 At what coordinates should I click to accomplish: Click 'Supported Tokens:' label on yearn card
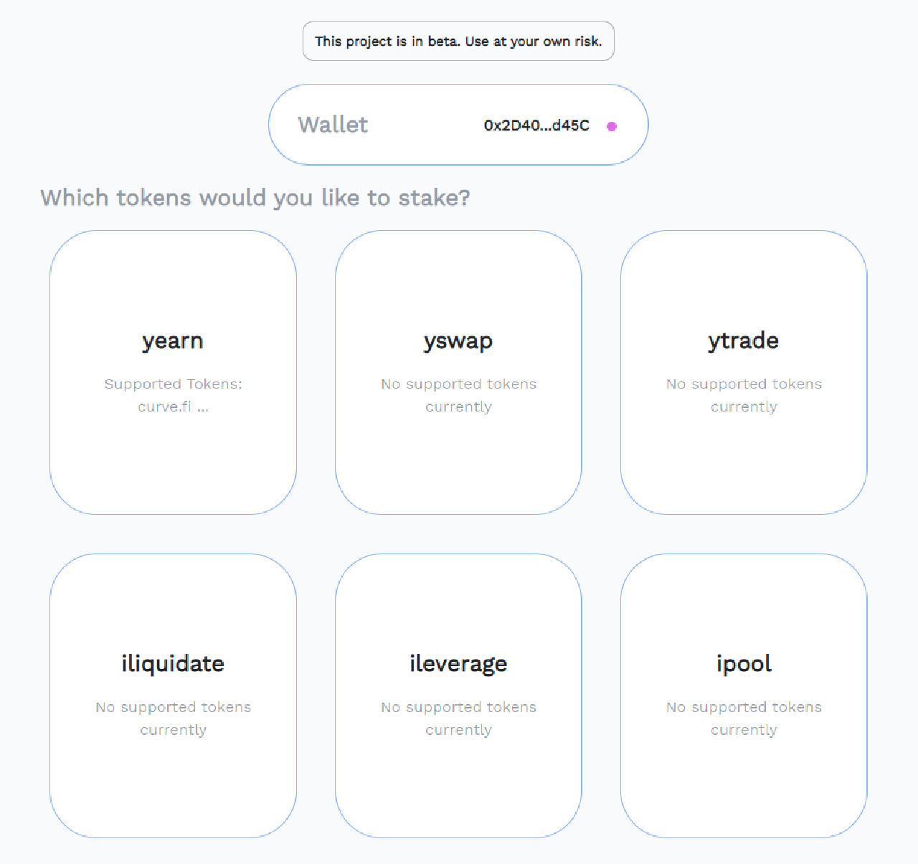click(172, 384)
